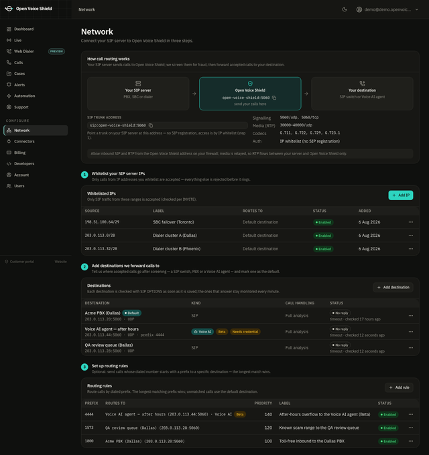Screen dimensions: 429x455
Task: Open the Website link in sidebar footer
Action: click(x=61, y=262)
